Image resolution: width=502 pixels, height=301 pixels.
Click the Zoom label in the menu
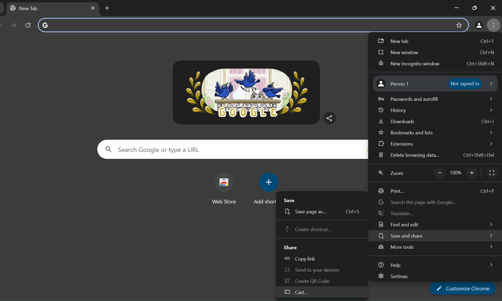coord(397,173)
